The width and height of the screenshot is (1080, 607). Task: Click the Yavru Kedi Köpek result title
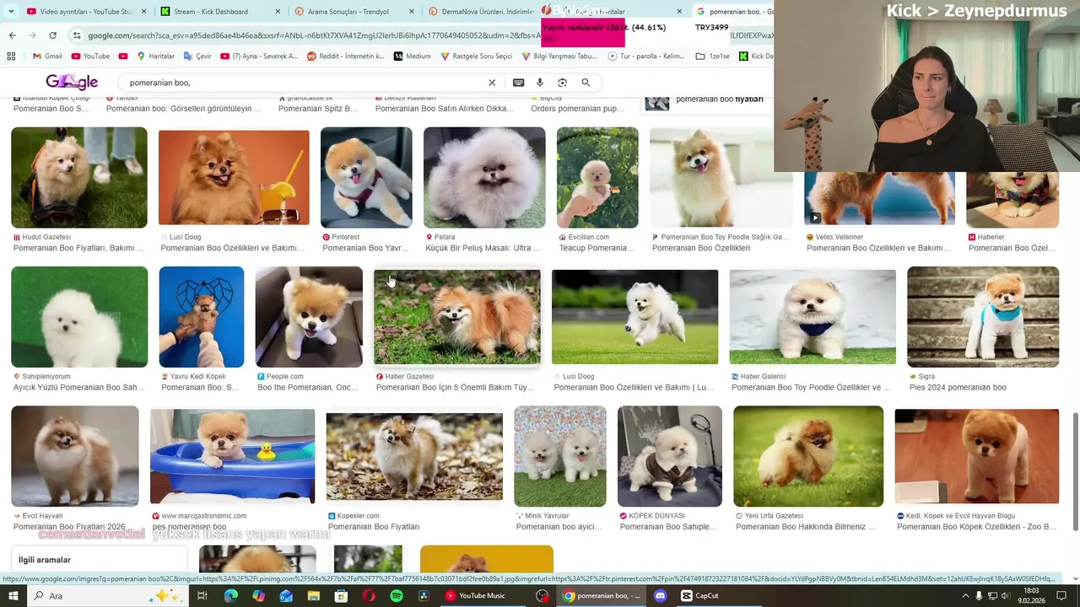pos(201,388)
